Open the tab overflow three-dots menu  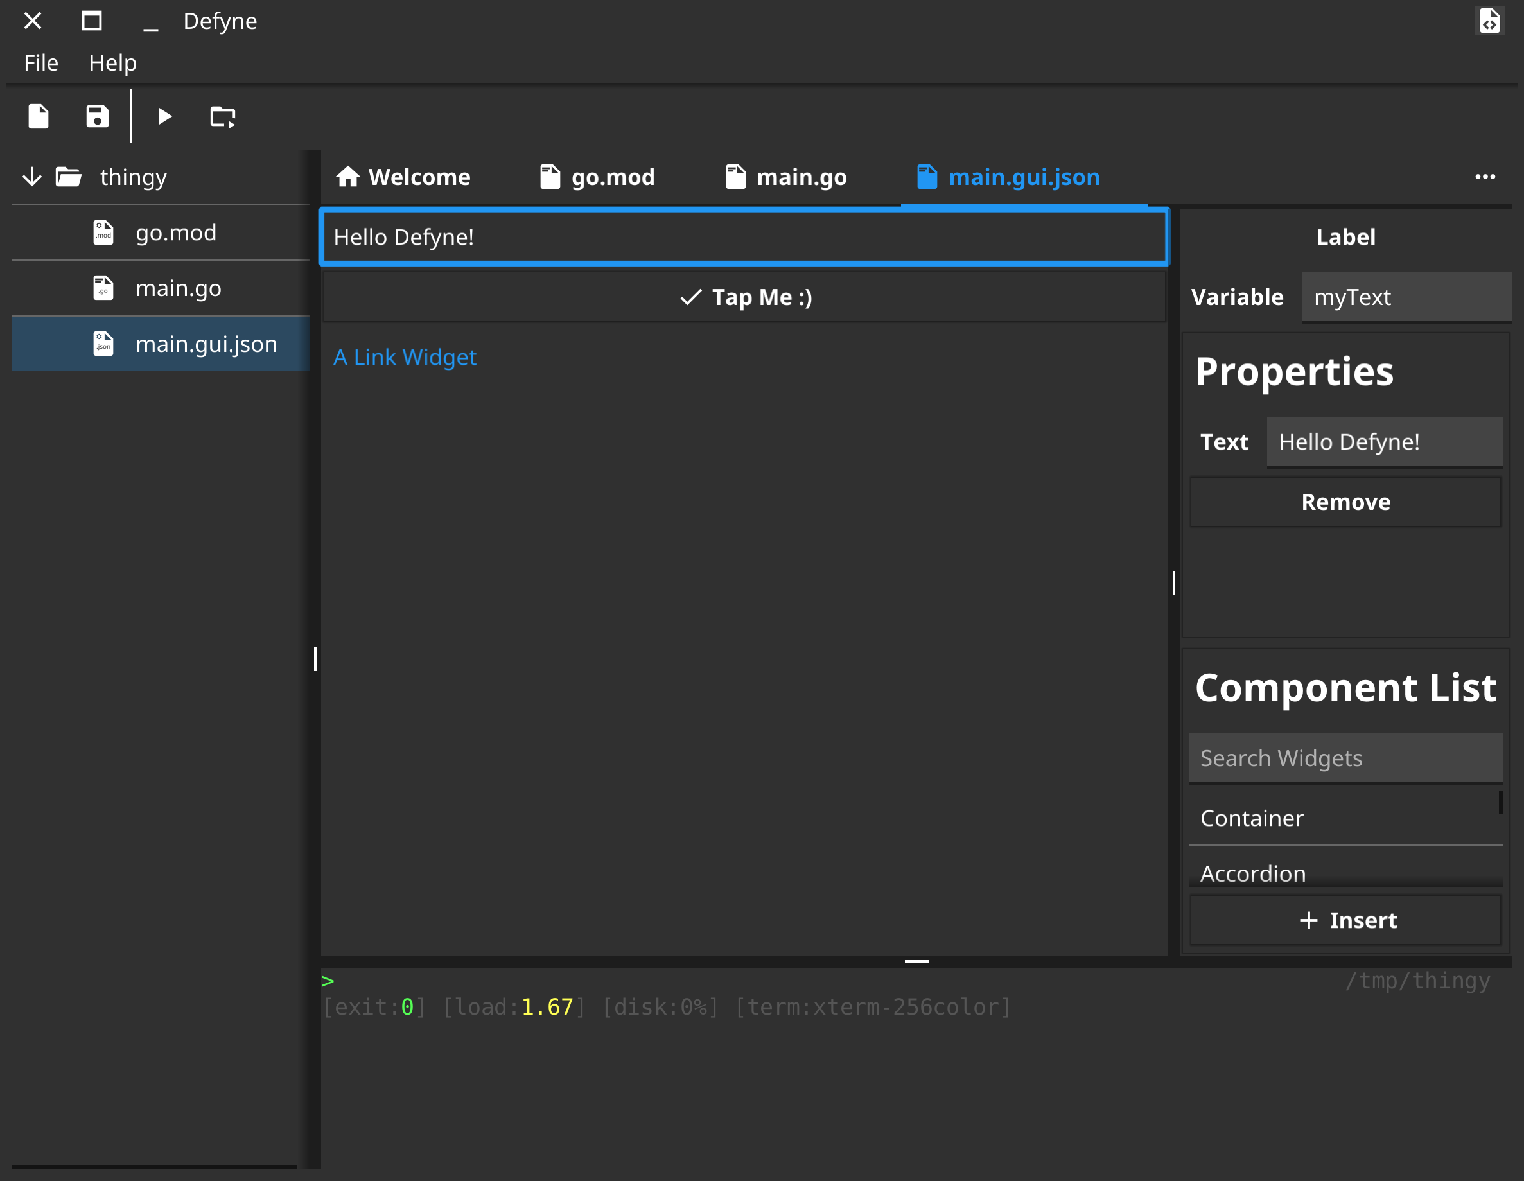click(x=1484, y=177)
